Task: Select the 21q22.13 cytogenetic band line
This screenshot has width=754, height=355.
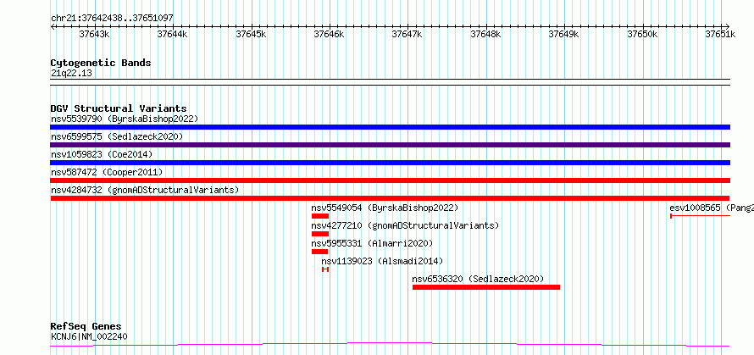Action: [x=390, y=82]
